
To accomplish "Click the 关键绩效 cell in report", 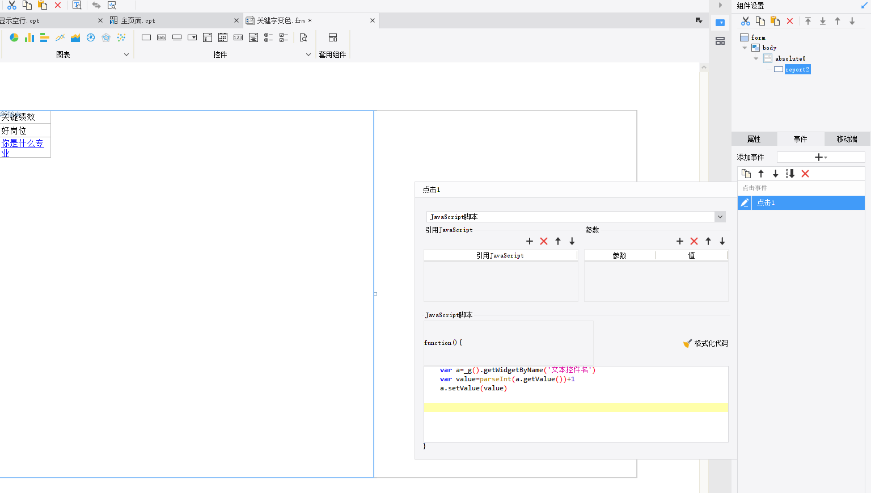I will coord(26,117).
